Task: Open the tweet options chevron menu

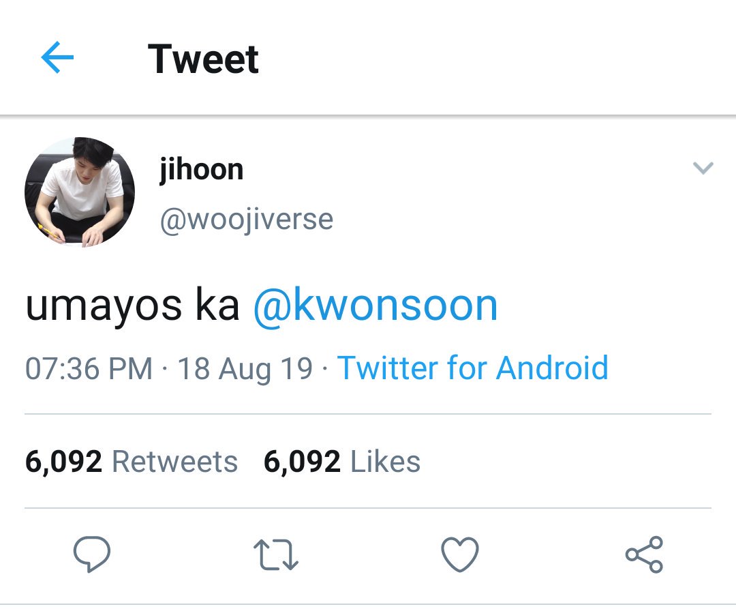Action: point(703,168)
